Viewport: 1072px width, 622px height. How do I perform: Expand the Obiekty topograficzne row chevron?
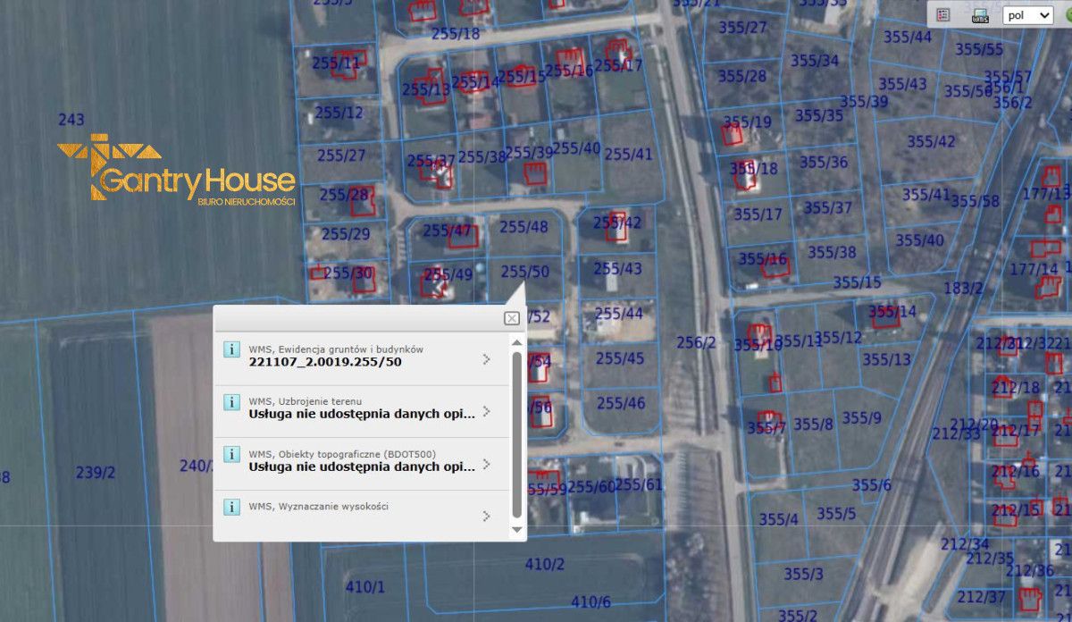[x=486, y=464]
